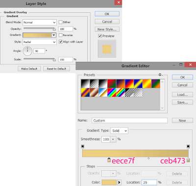This screenshot has height=186, width=196.
Task: Open the Blend Mode dropdown
Action: pos(40,22)
